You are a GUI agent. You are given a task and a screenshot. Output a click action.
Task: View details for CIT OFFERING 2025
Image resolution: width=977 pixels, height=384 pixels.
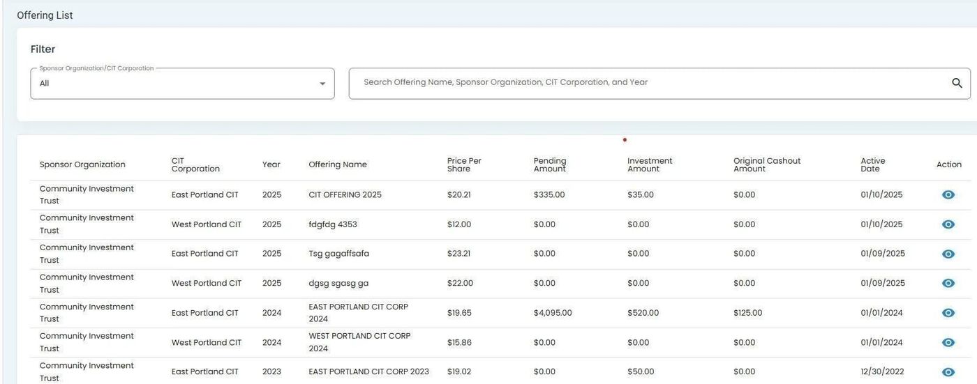(948, 195)
